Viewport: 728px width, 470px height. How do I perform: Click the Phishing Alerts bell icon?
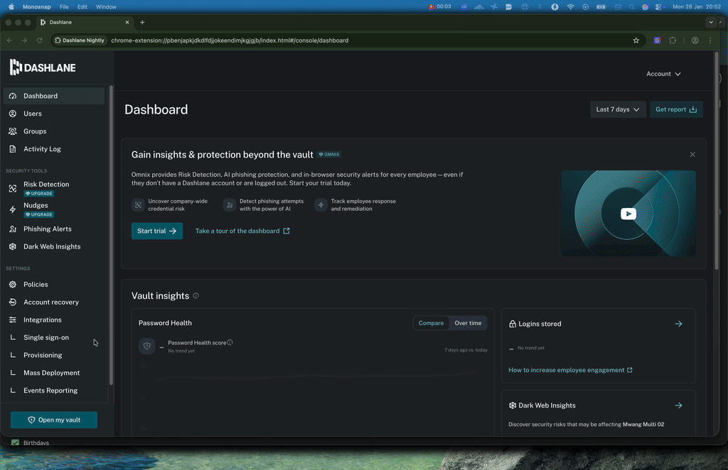point(14,229)
